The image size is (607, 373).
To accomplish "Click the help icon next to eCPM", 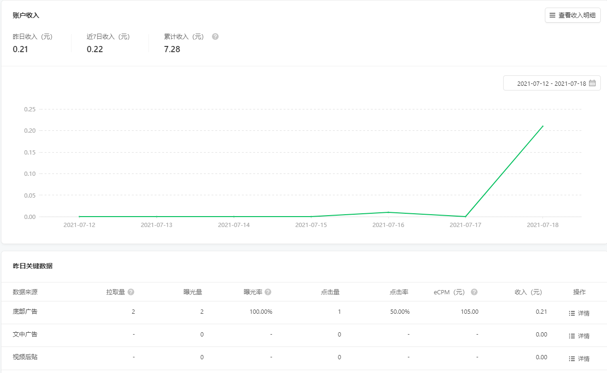I will tap(474, 292).
